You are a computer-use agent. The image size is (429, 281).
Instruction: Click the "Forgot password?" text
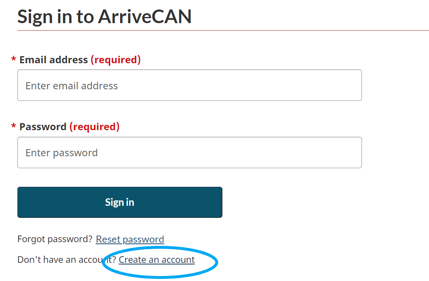tap(55, 239)
